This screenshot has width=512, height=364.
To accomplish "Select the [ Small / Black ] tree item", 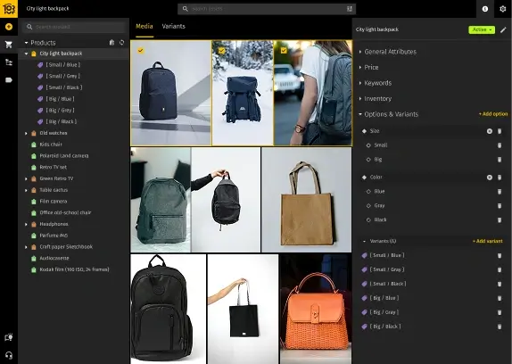I will [x=64, y=87].
